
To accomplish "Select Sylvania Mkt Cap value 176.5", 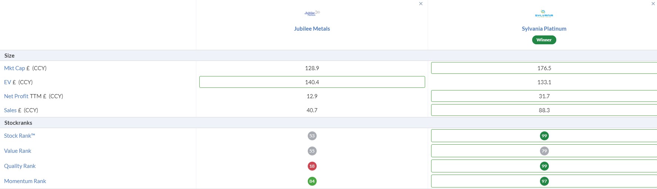I will (544, 68).
